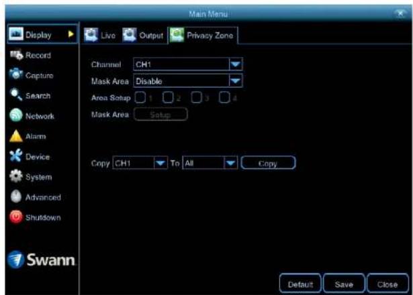Click the Record camera icon
The height and width of the screenshot is (295, 413).
16,55
